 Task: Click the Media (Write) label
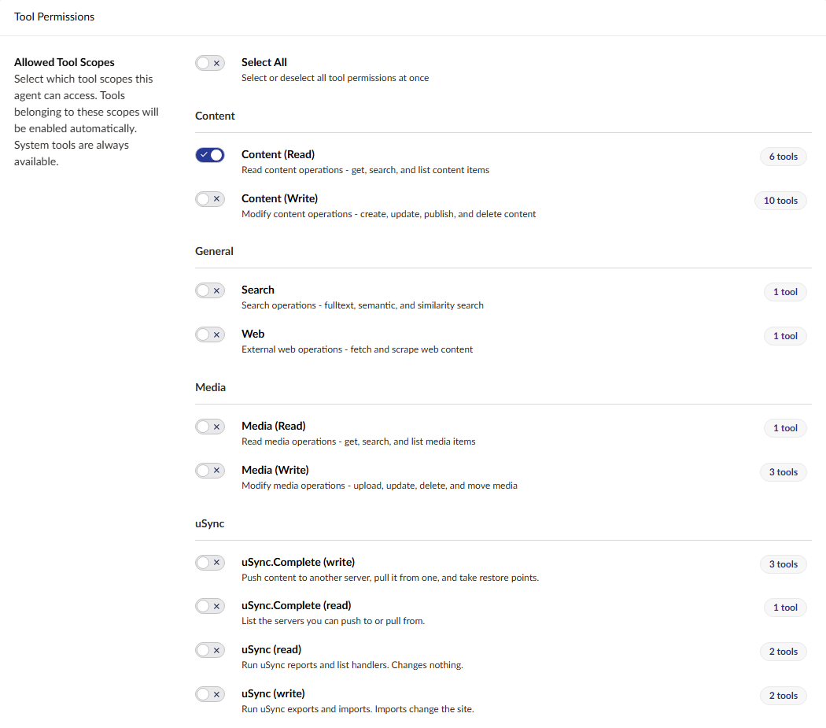click(x=275, y=470)
